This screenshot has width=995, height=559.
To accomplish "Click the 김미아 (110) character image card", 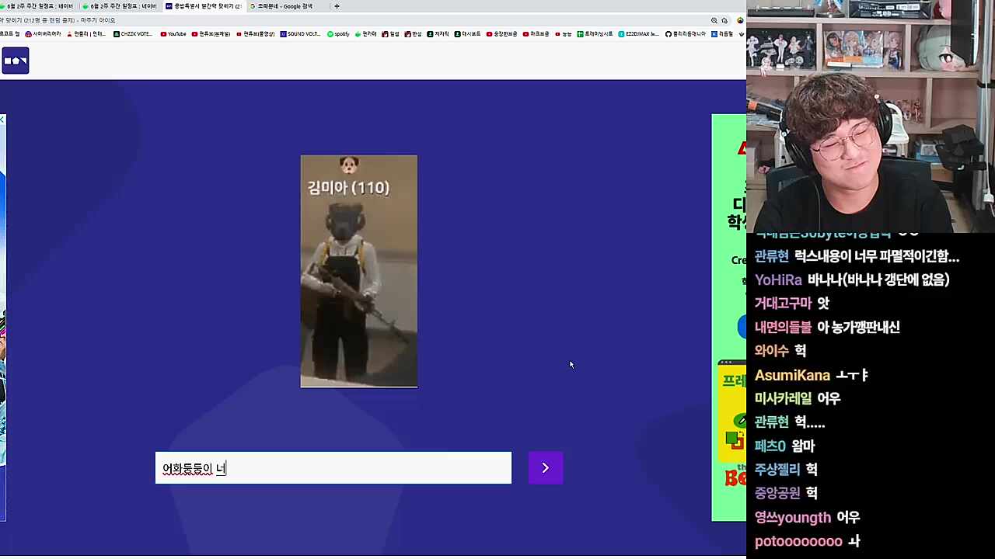I will click(x=359, y=271).
